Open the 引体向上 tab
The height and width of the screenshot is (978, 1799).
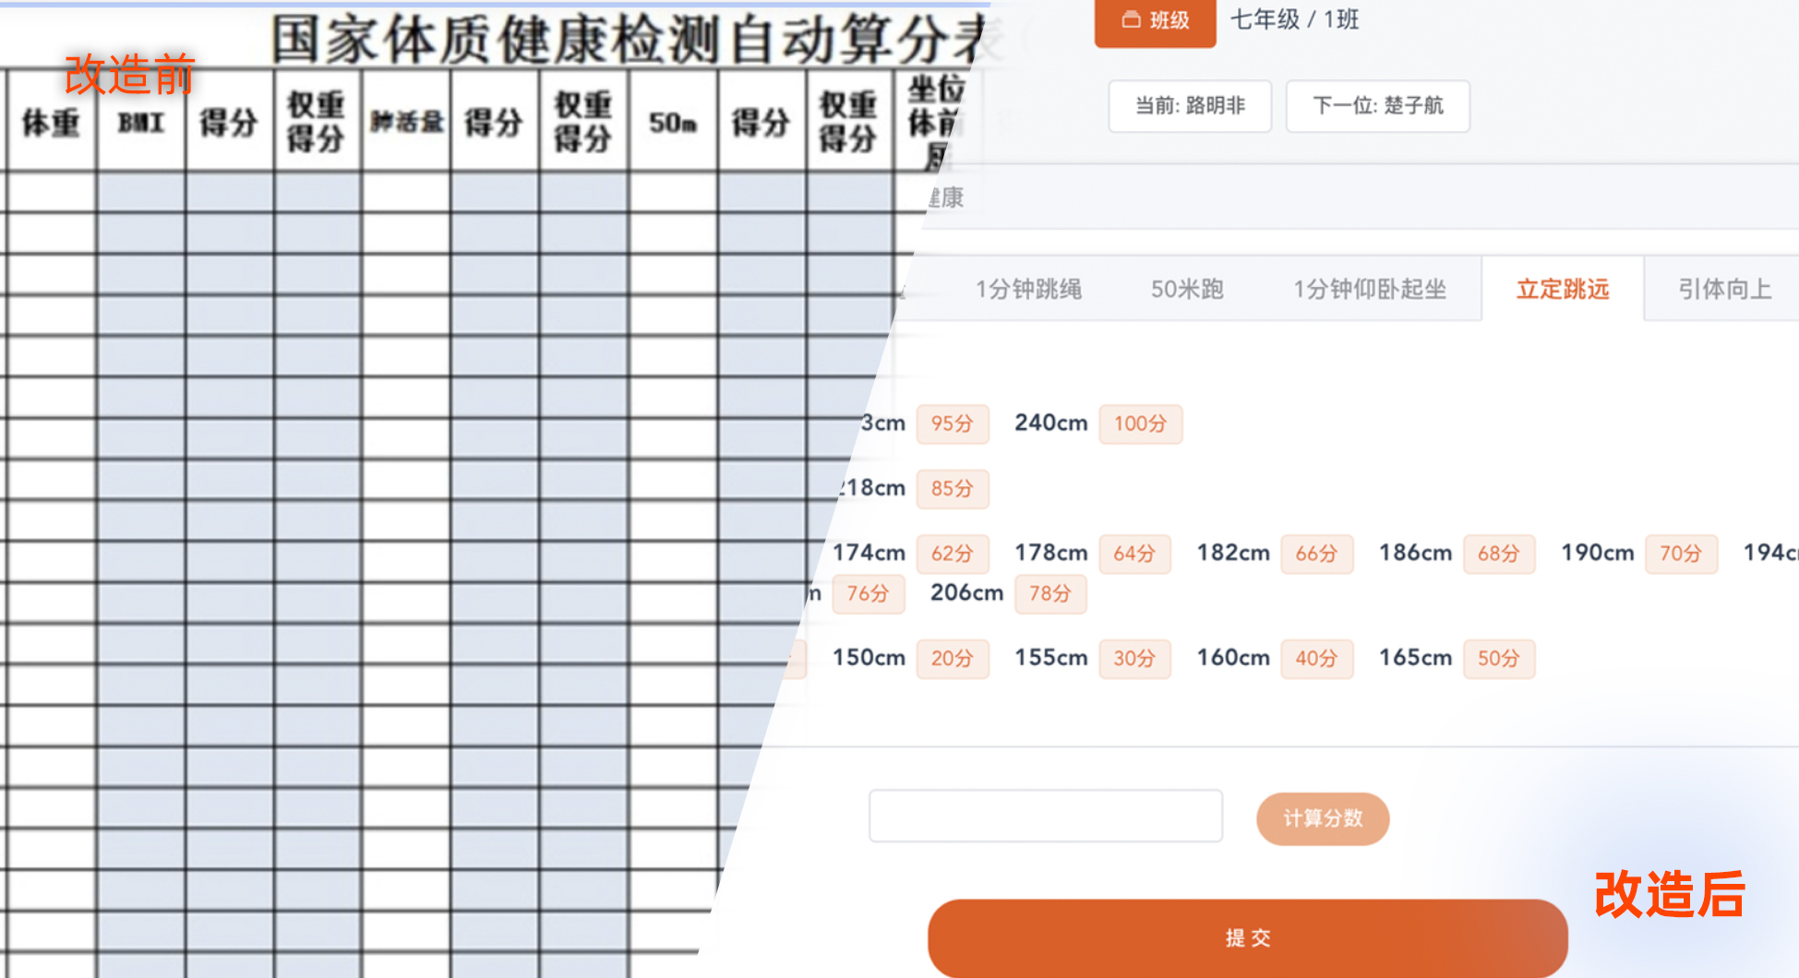(1725, 289)
